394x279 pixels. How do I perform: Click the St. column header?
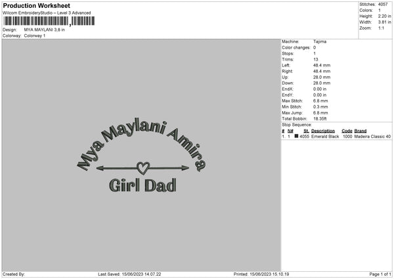point(306,131)
